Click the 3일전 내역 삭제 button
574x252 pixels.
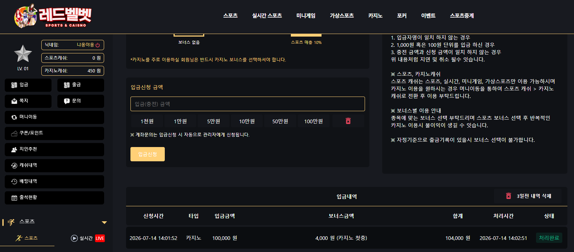pos(528,196)
